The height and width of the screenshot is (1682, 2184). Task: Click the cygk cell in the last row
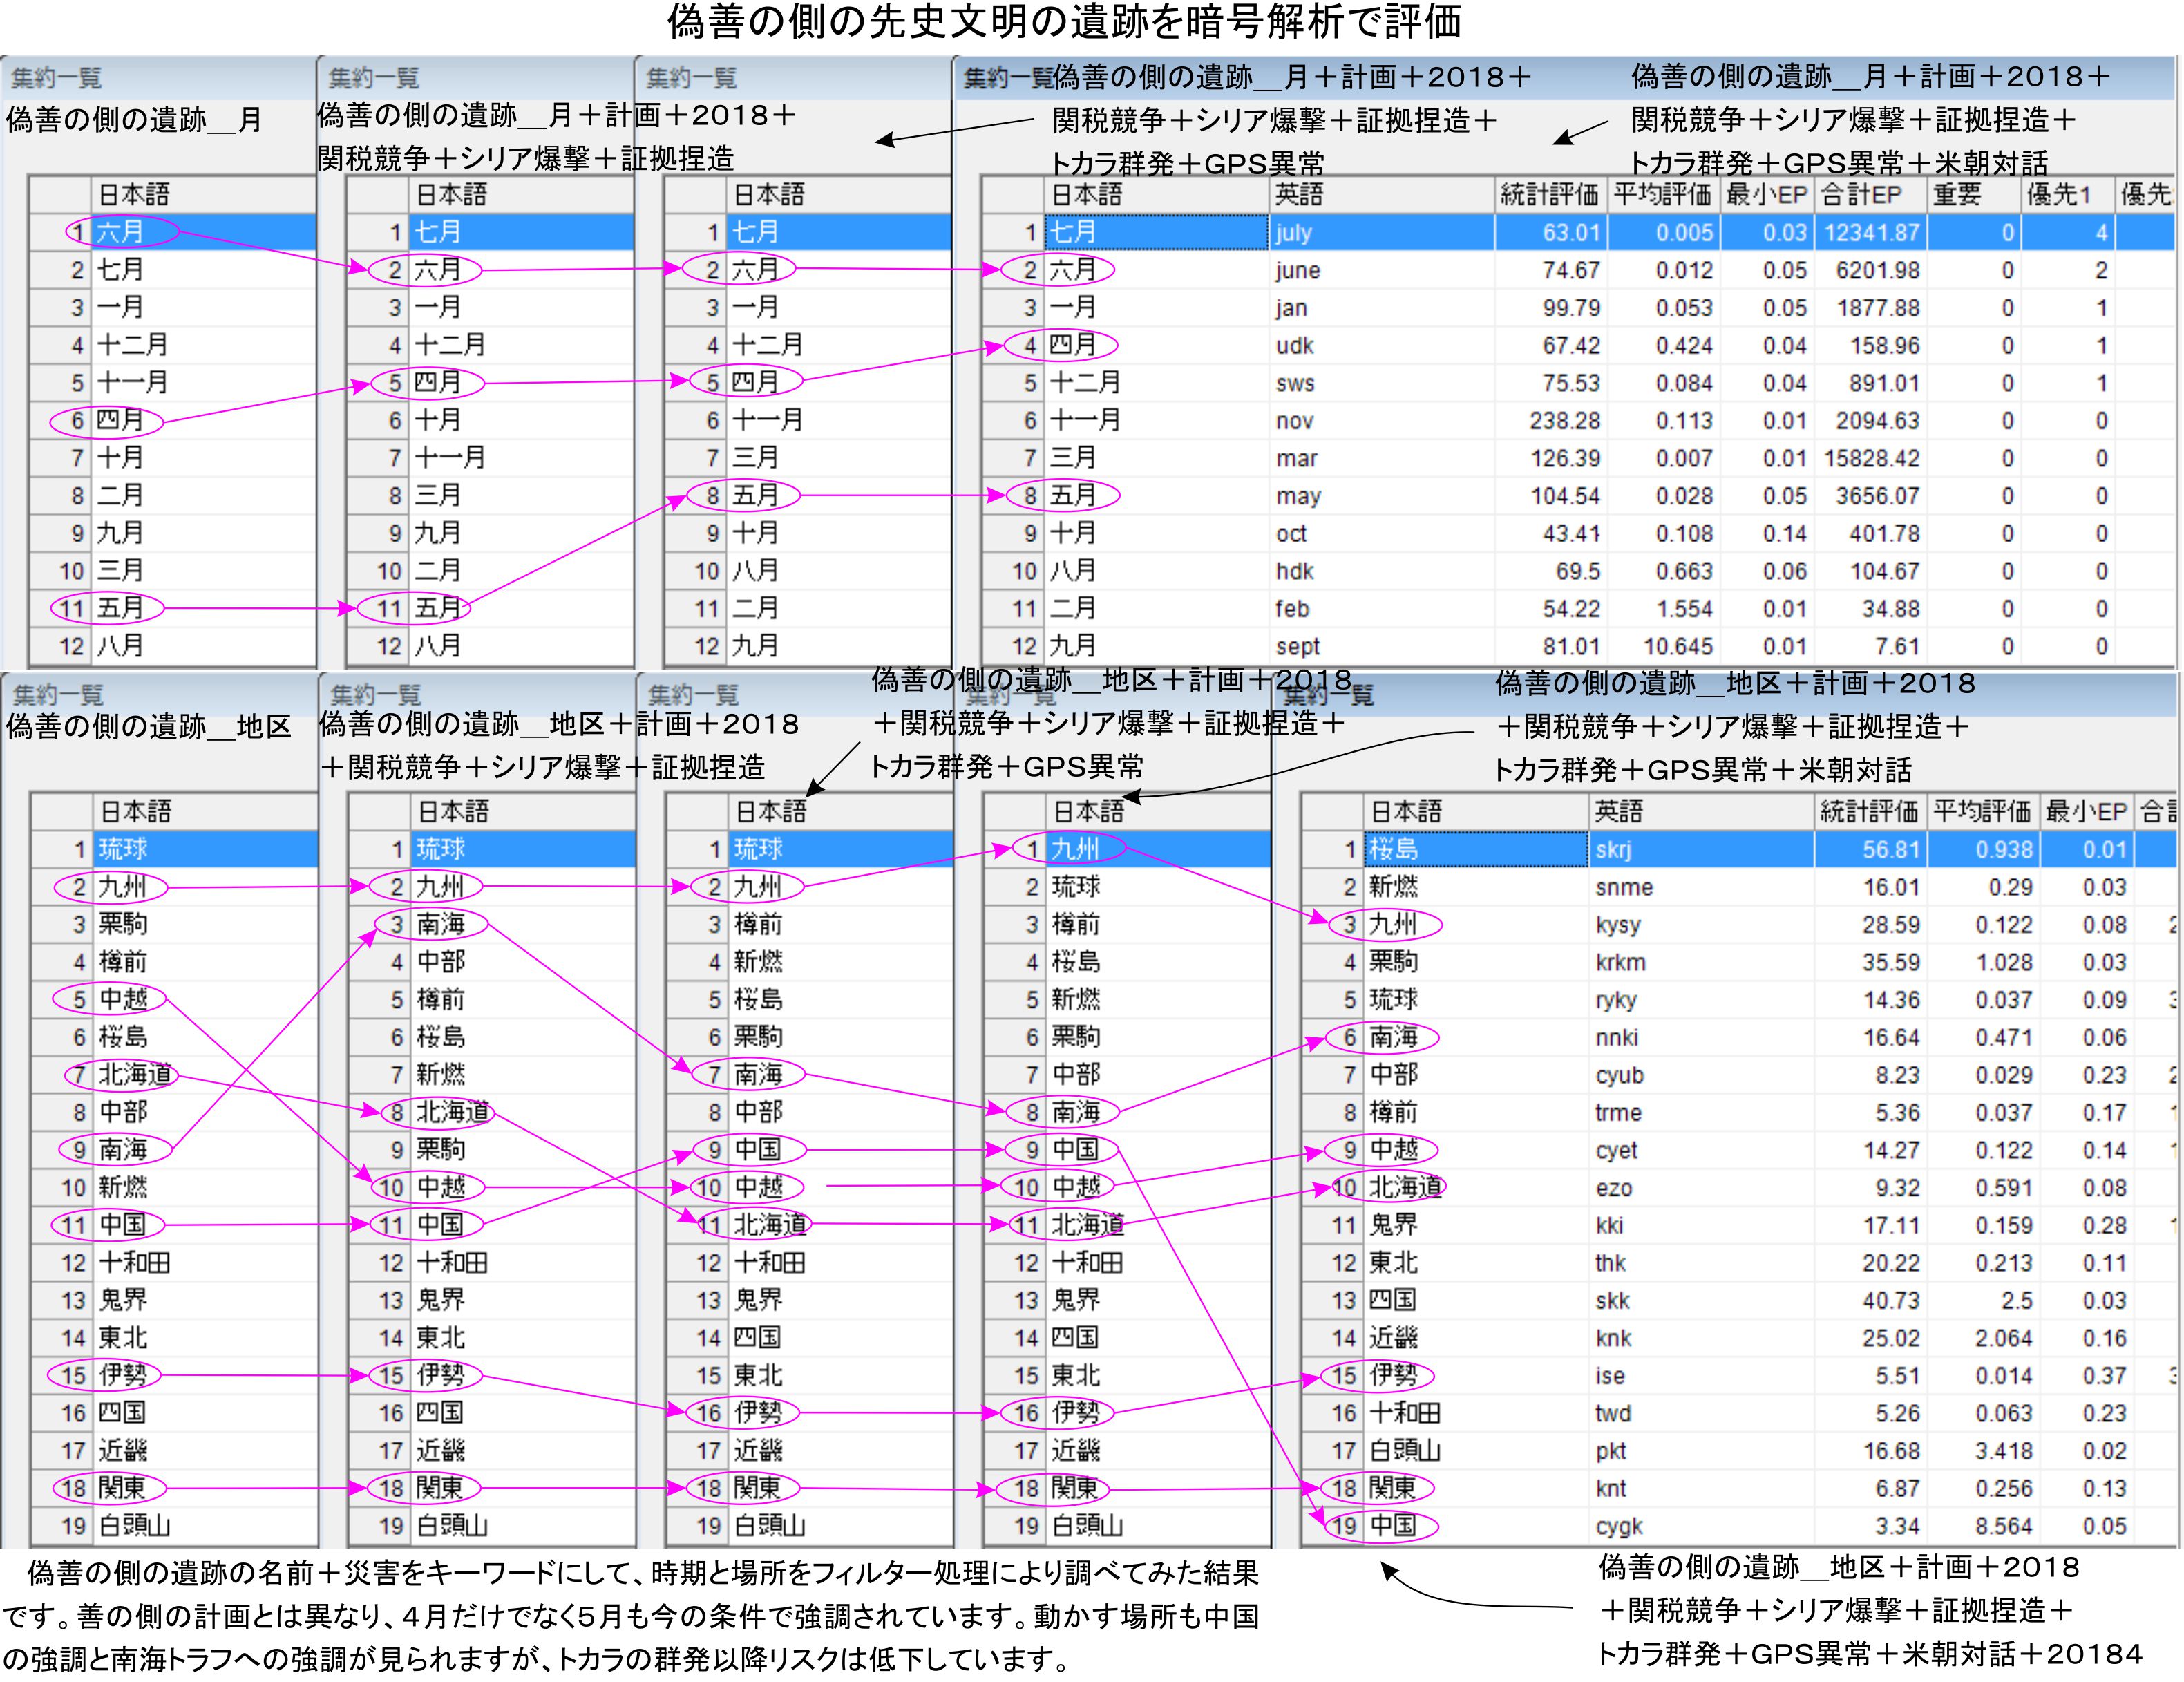(x=1619, y=1526)
